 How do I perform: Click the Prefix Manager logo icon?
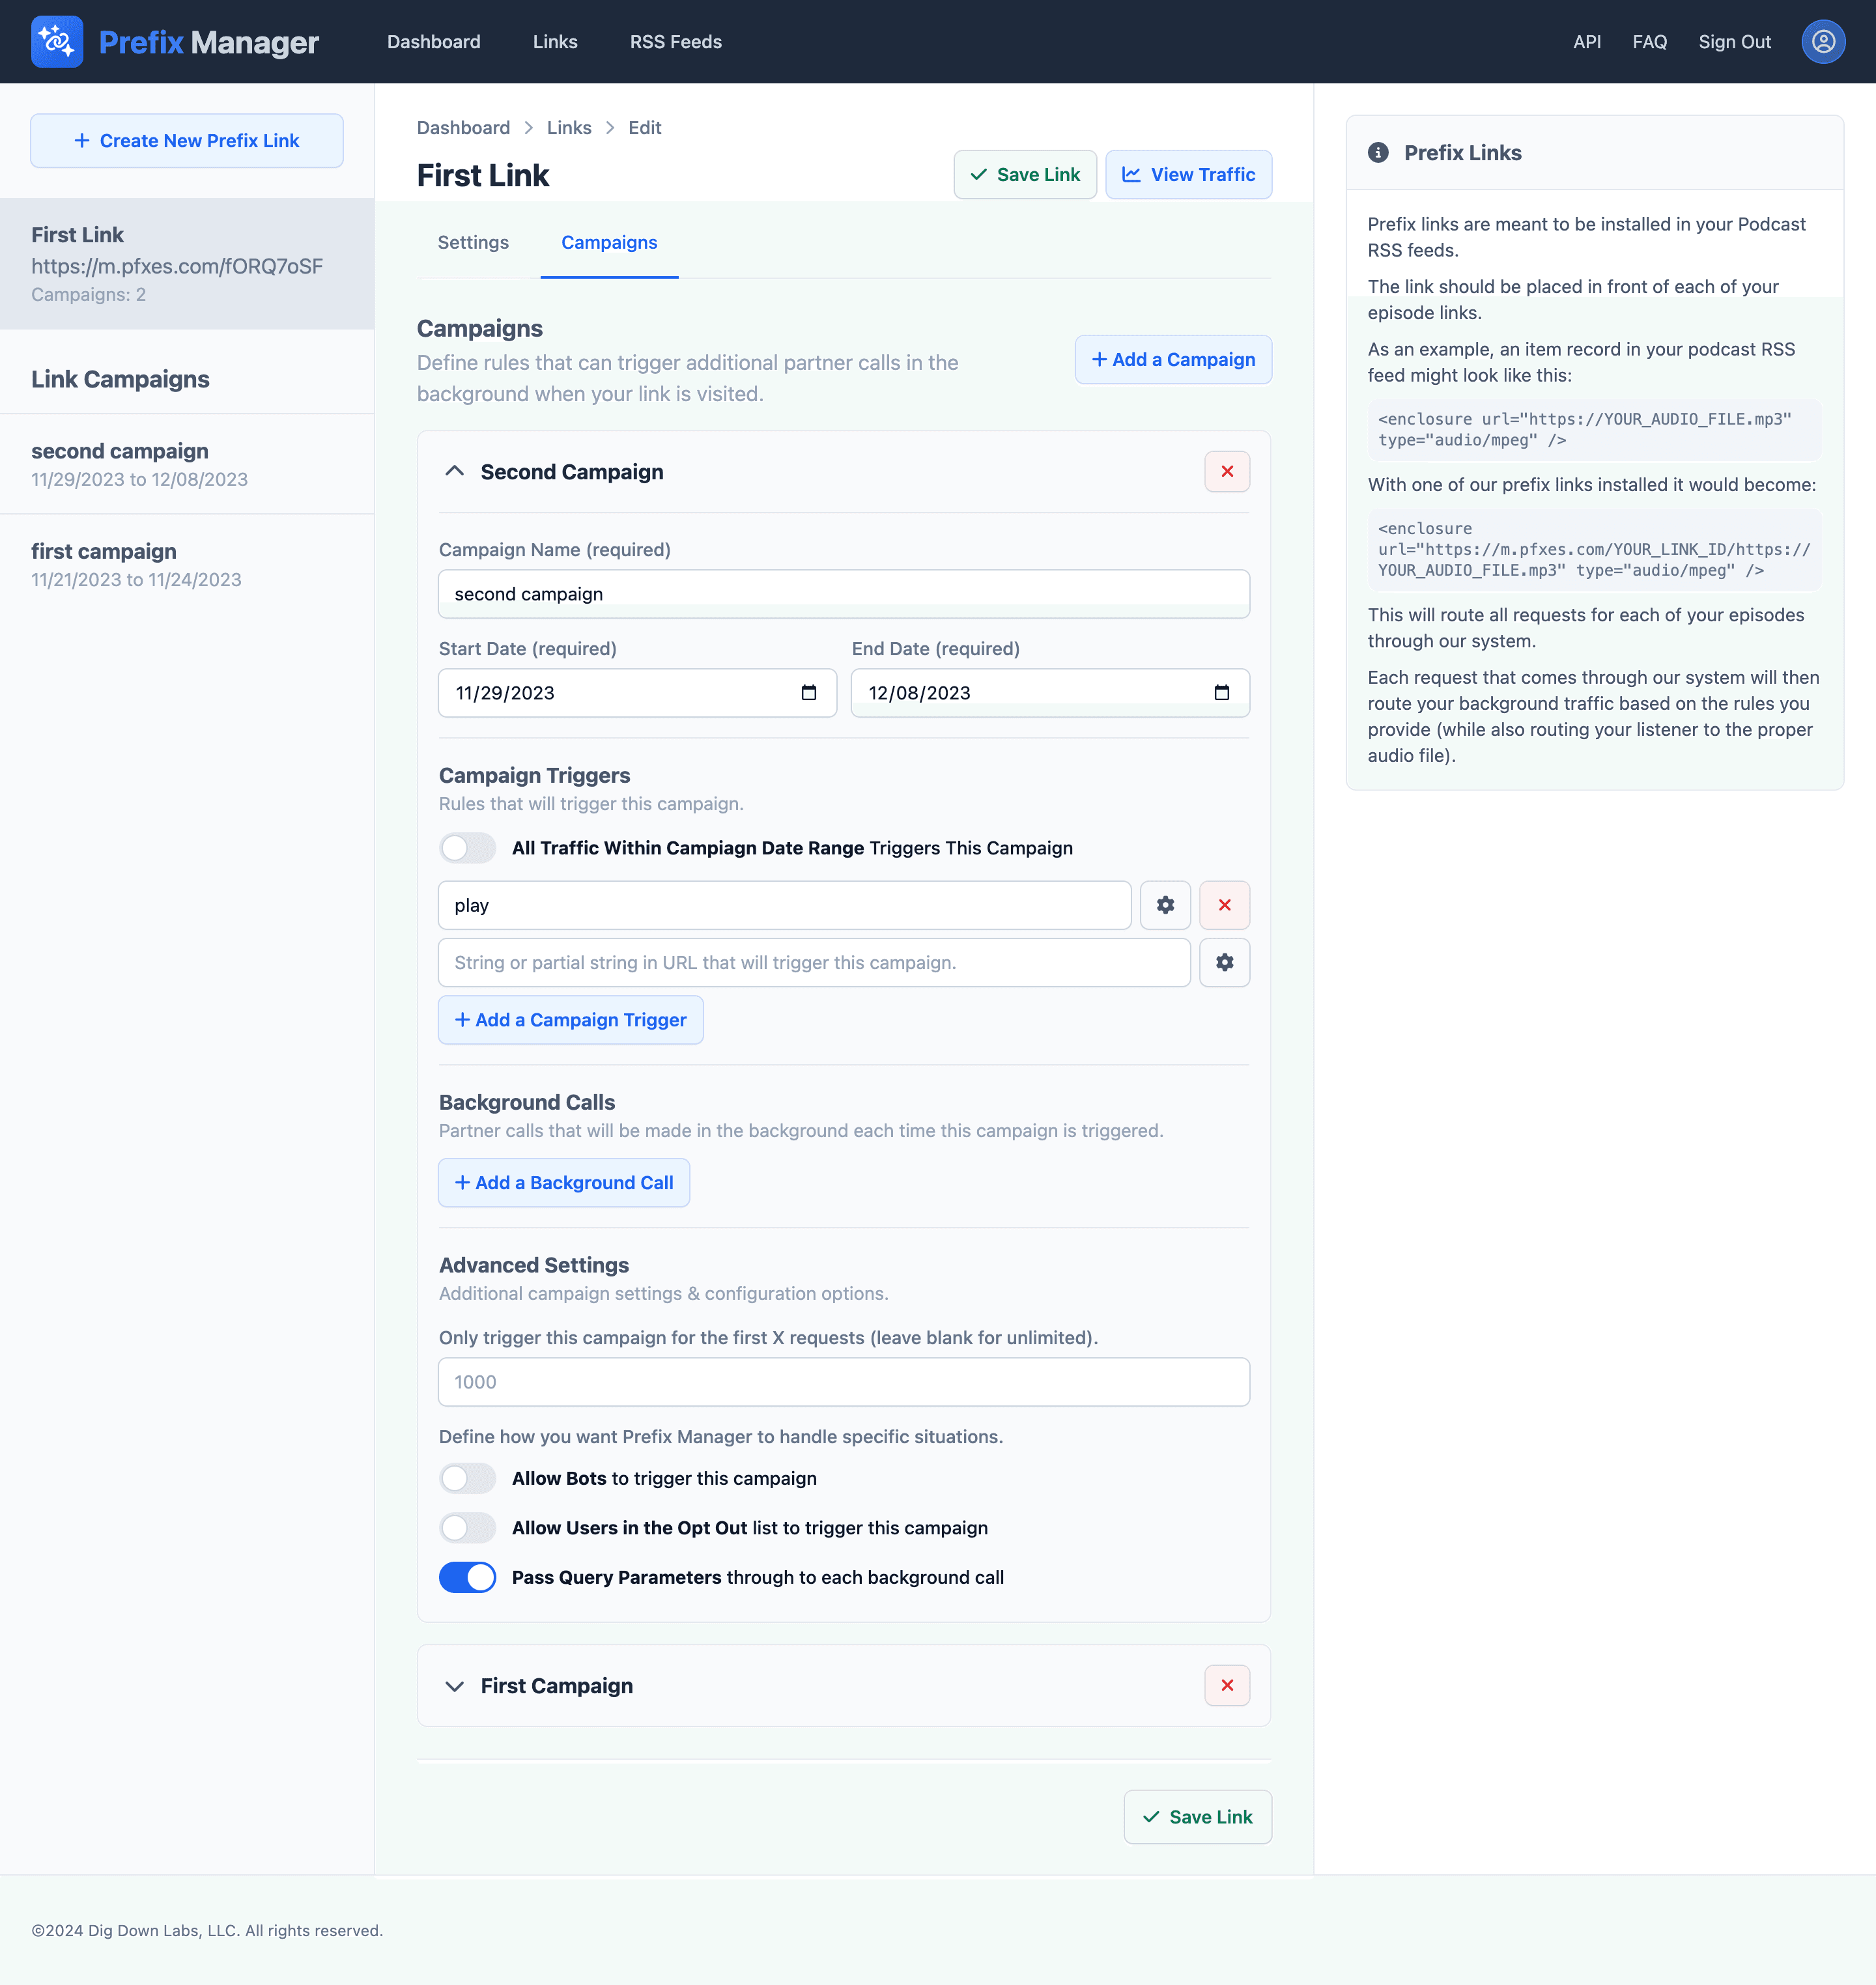(x=57, y=42)
